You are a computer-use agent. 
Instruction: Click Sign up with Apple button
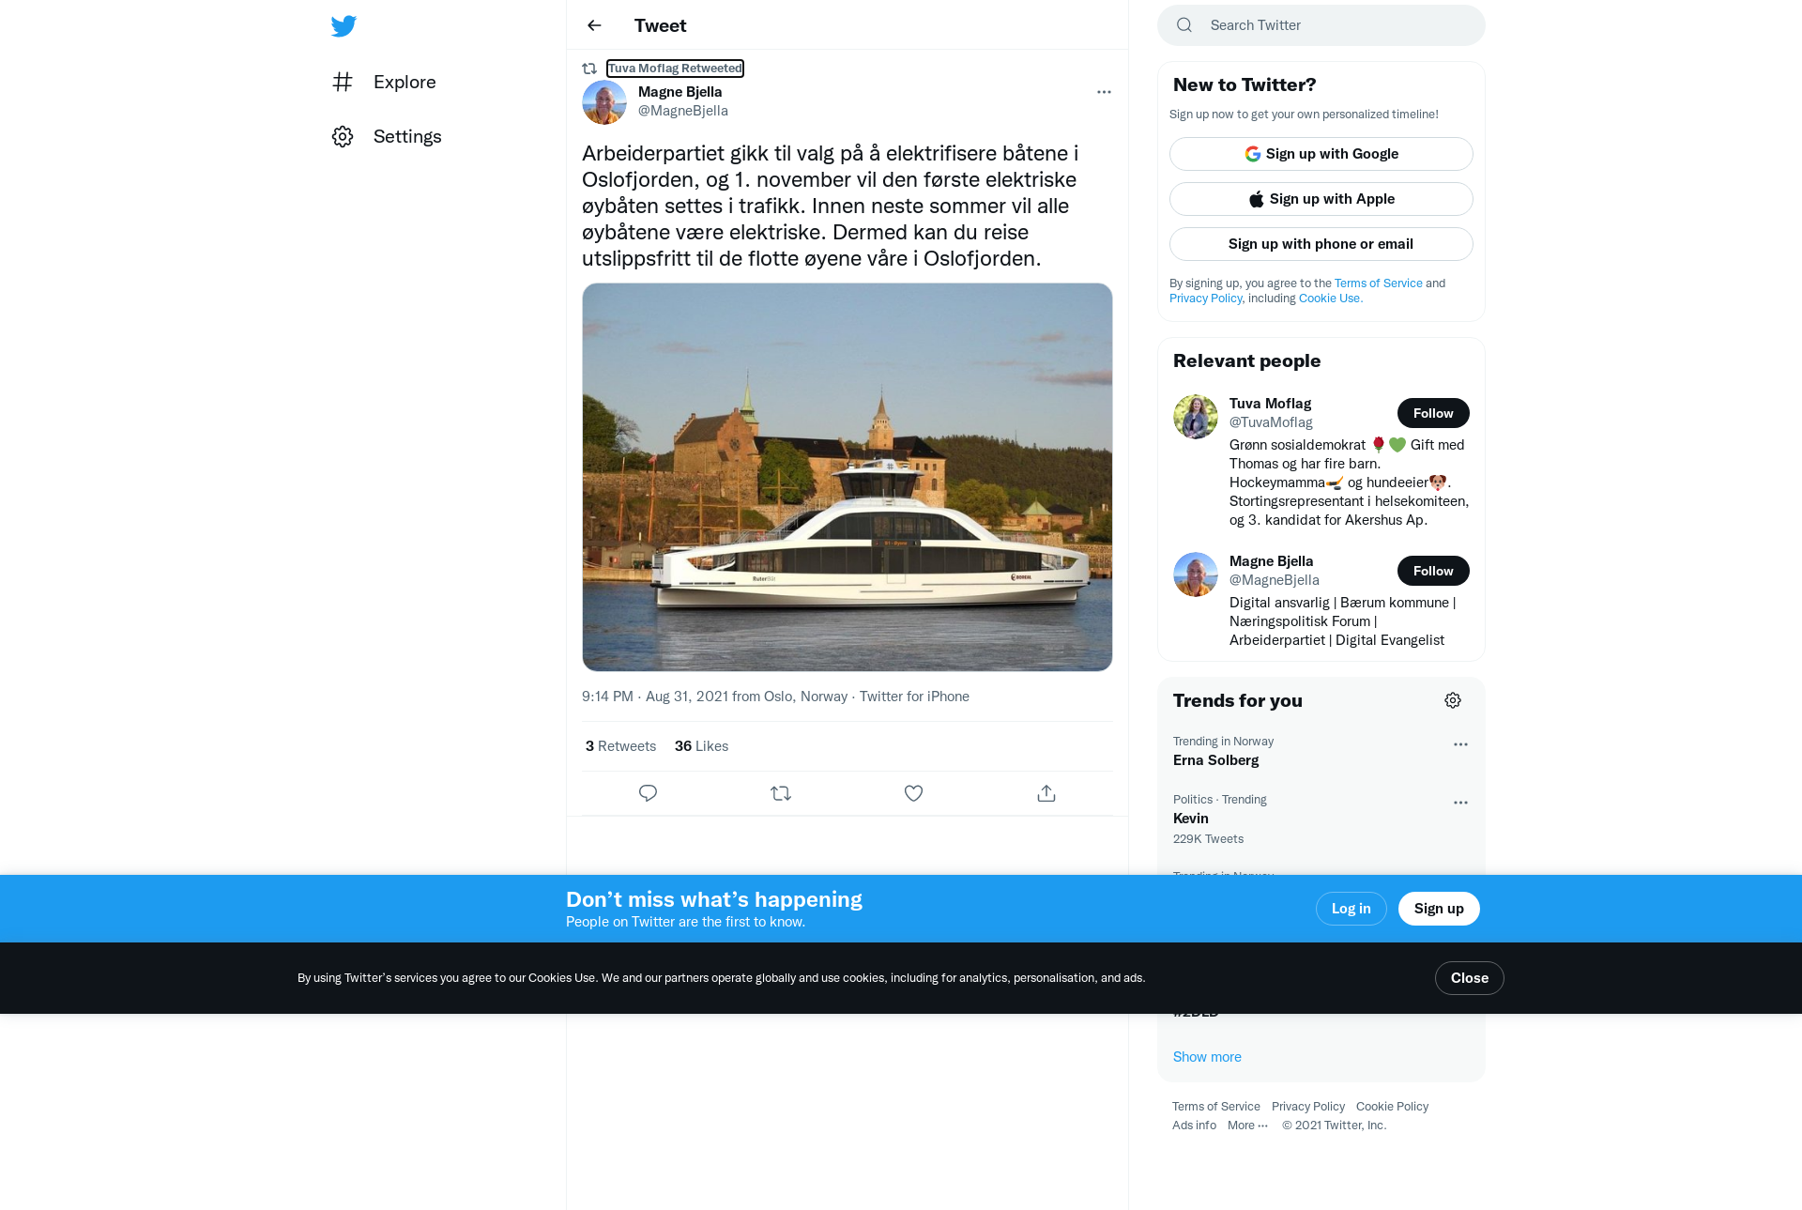[1321, 199]
